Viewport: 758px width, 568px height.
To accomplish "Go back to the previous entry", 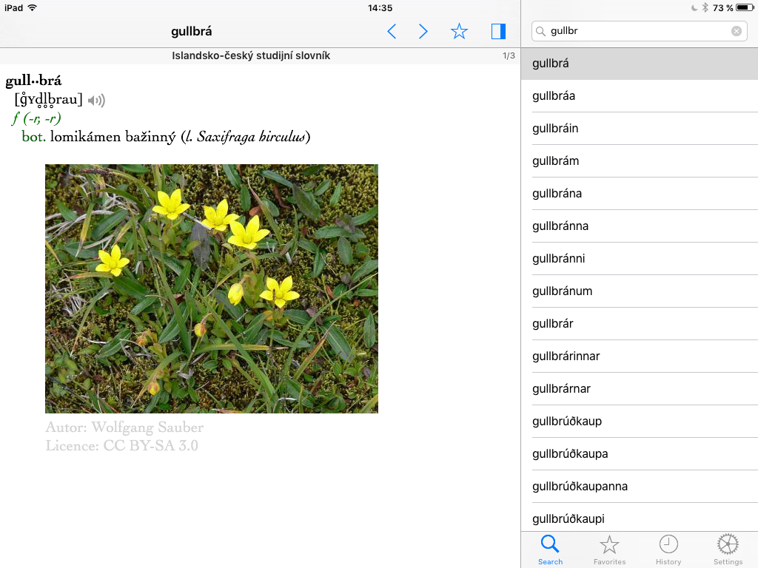I will click(x=392, y=32).
